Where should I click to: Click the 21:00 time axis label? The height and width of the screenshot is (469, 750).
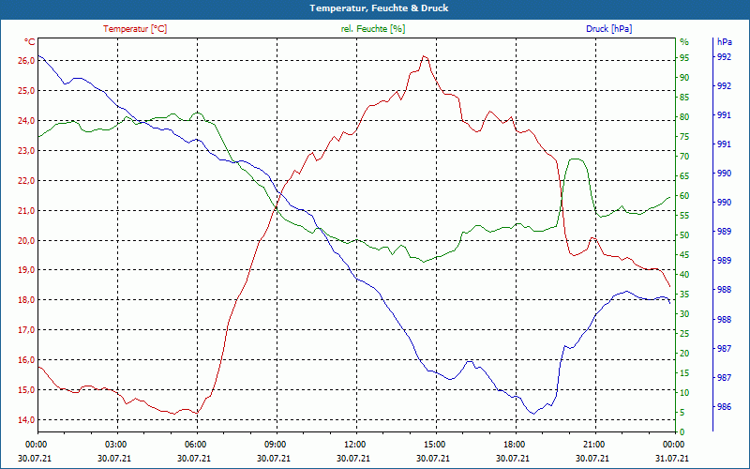[593, 444]
